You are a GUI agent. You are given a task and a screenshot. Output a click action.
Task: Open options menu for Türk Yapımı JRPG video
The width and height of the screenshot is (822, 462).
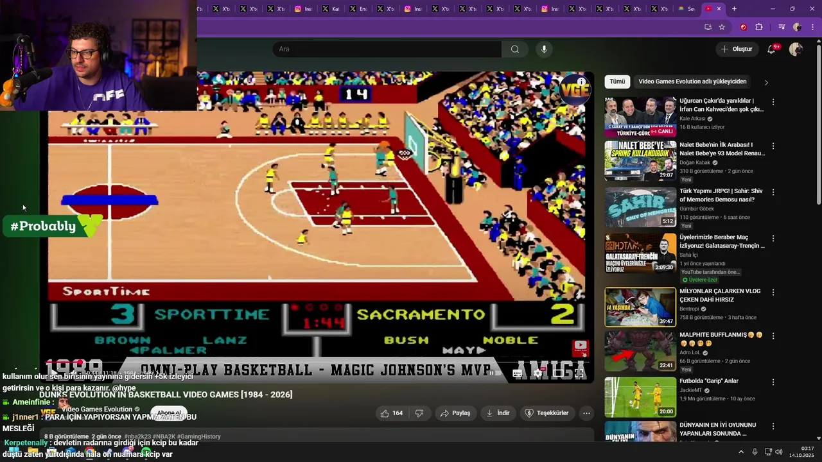[773, 192]
